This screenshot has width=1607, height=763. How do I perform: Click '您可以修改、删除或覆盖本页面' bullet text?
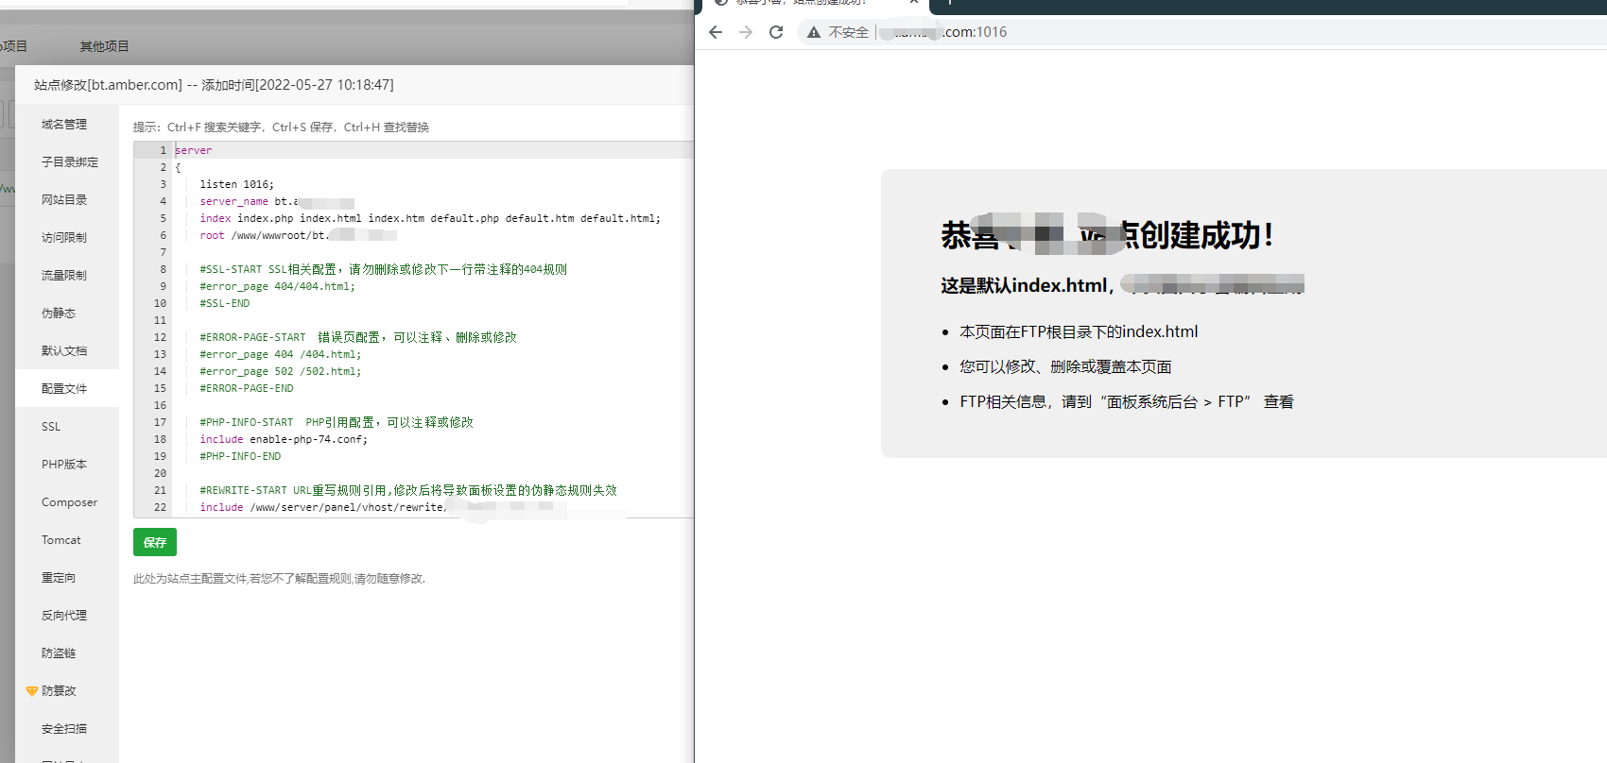[1065, 366]
